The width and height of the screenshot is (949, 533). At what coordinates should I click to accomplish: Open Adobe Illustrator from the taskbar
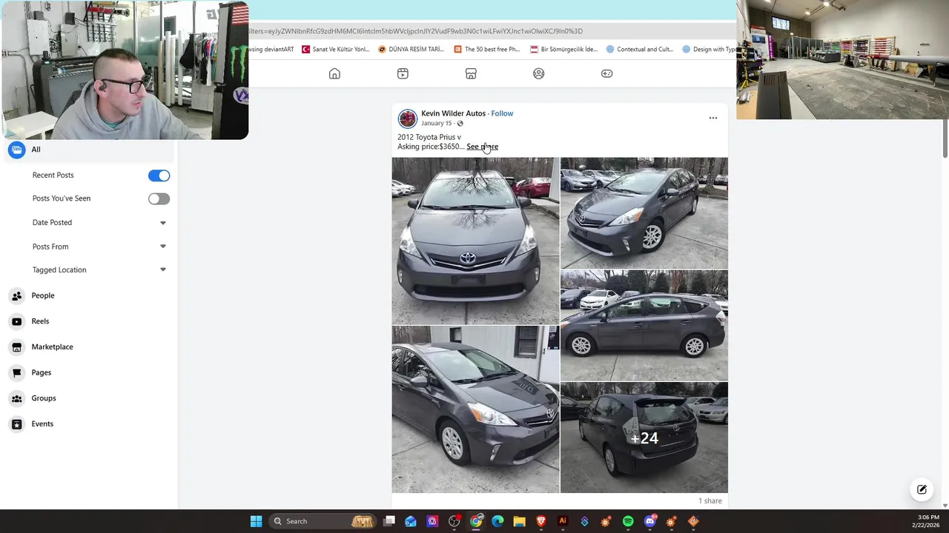point(562,521)
